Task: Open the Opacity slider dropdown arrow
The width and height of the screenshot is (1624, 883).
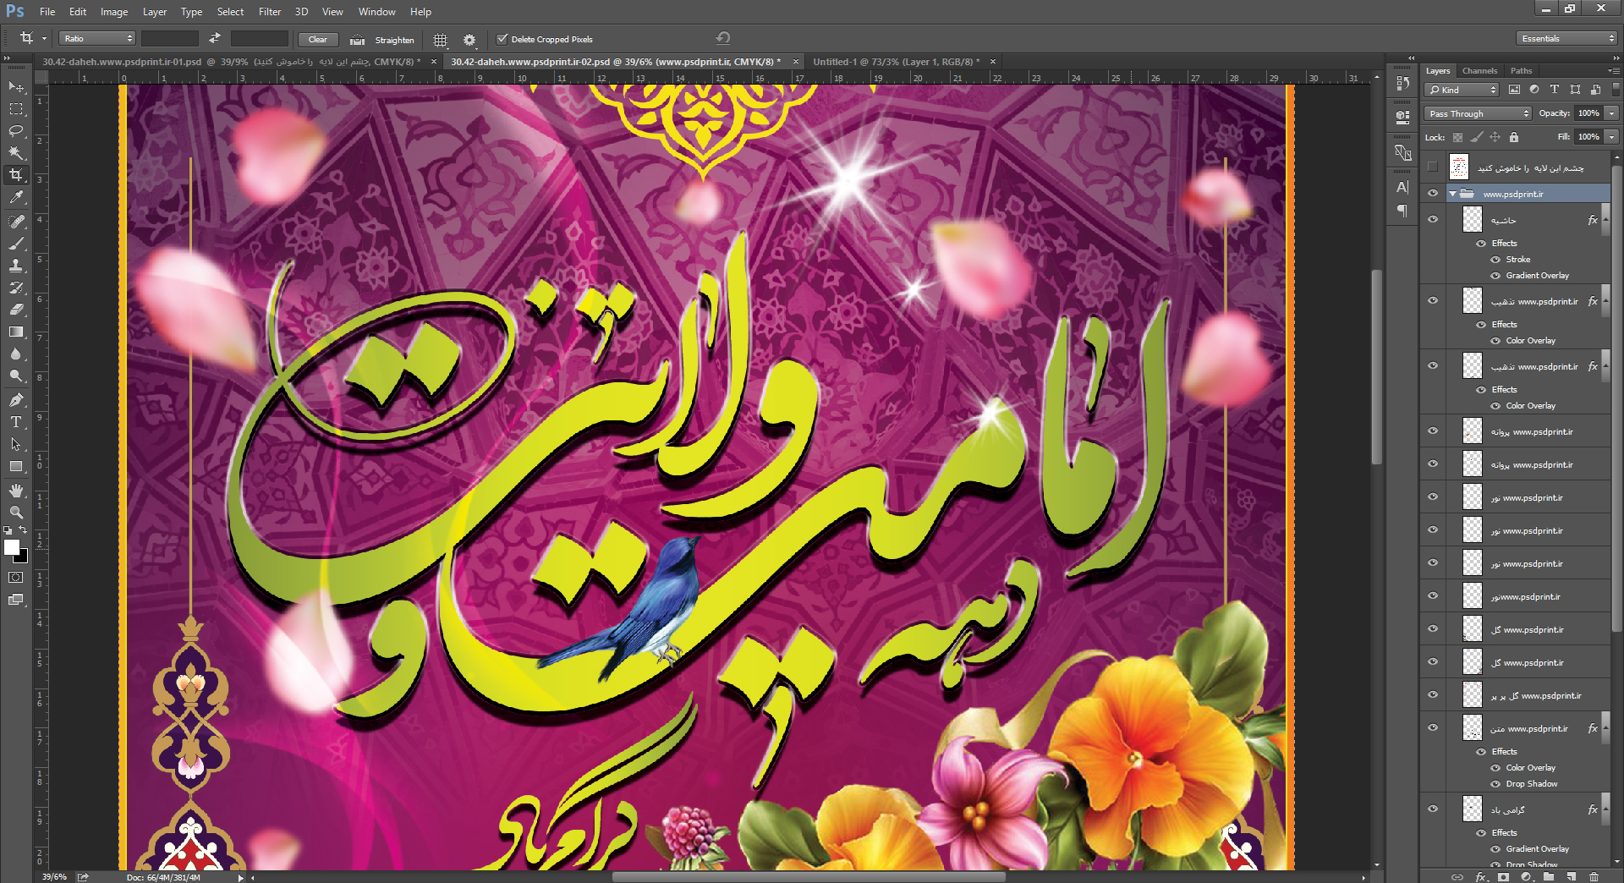Action: coord(1612,113)
